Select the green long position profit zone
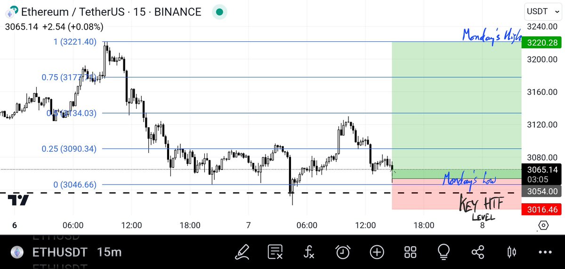The height and width of the screenshot is (269, 565). (x=456, y=110)
